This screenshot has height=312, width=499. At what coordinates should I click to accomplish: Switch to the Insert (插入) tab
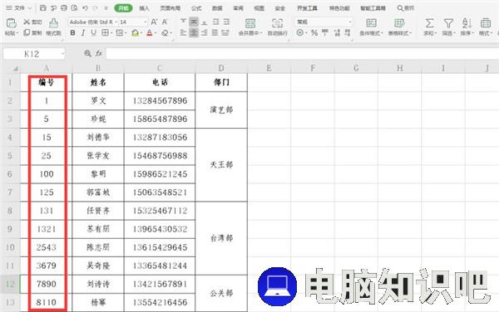(x=144, y=8)
